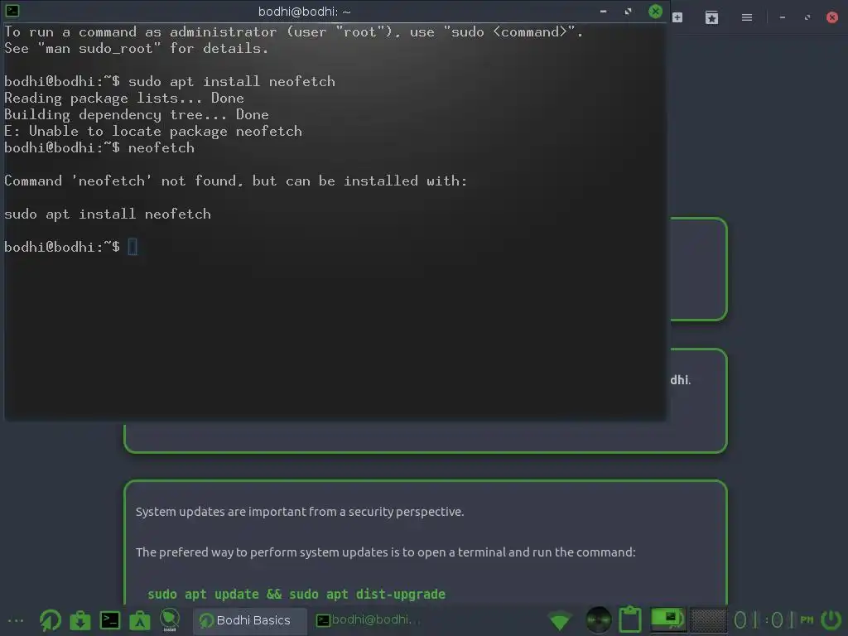Switch to the bodhi@bodhi terminal taskbar entry

pos(368,620)
